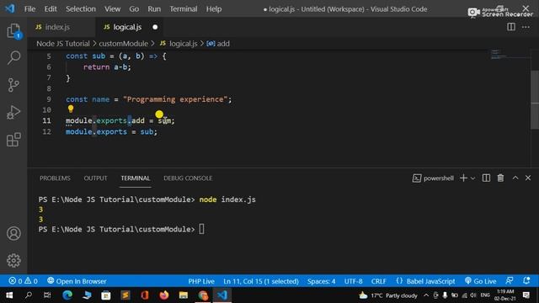Split the terminal panel
The height and width of the screenshot is (303, 539).
click(x=486, y=178)
